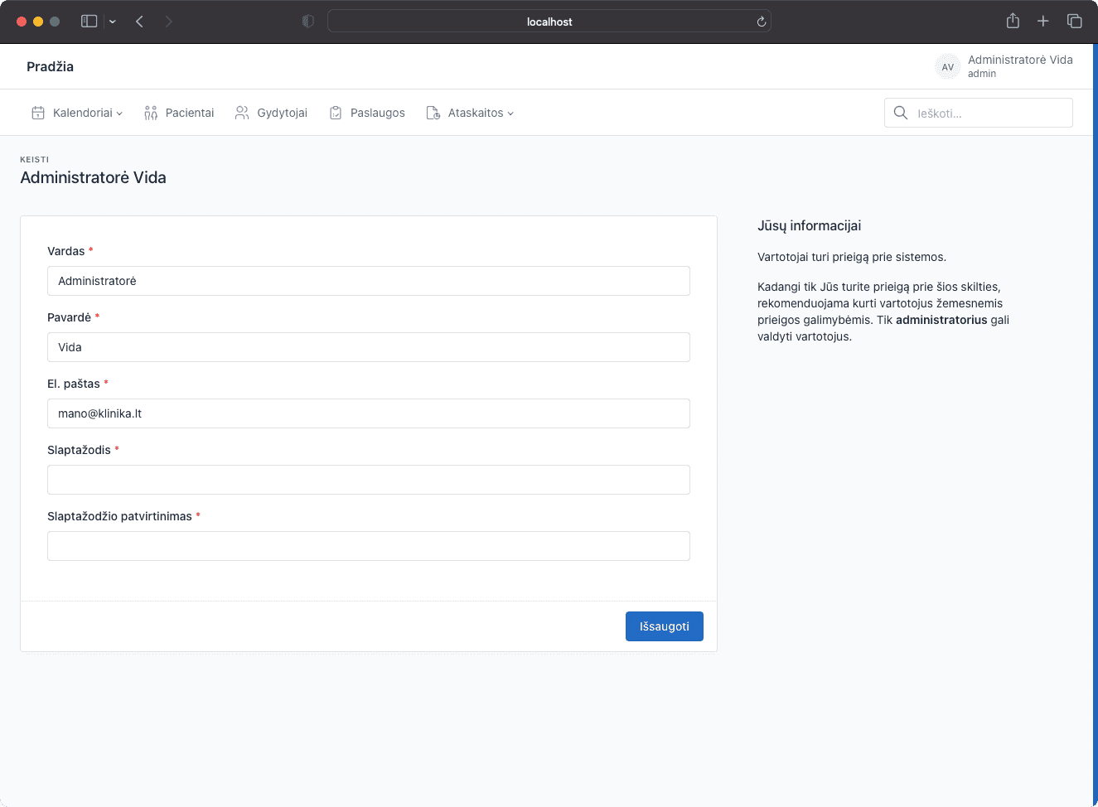Image resolution: width=1098 pixels, height=807 pixels.
Task: Go to Gydytojai section
Action: pyautogui.click(x=282, y=113)
